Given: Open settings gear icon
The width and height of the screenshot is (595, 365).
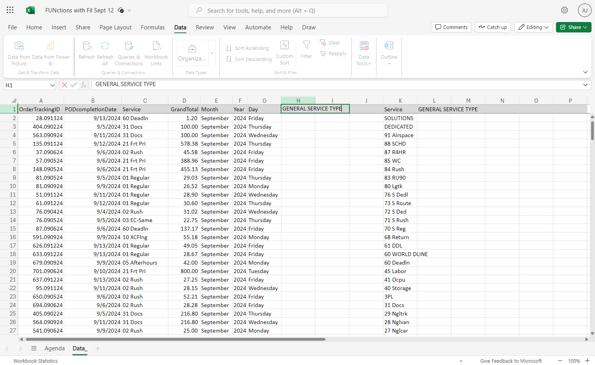Looking at the screenshot, I should (x=564, y=10).
